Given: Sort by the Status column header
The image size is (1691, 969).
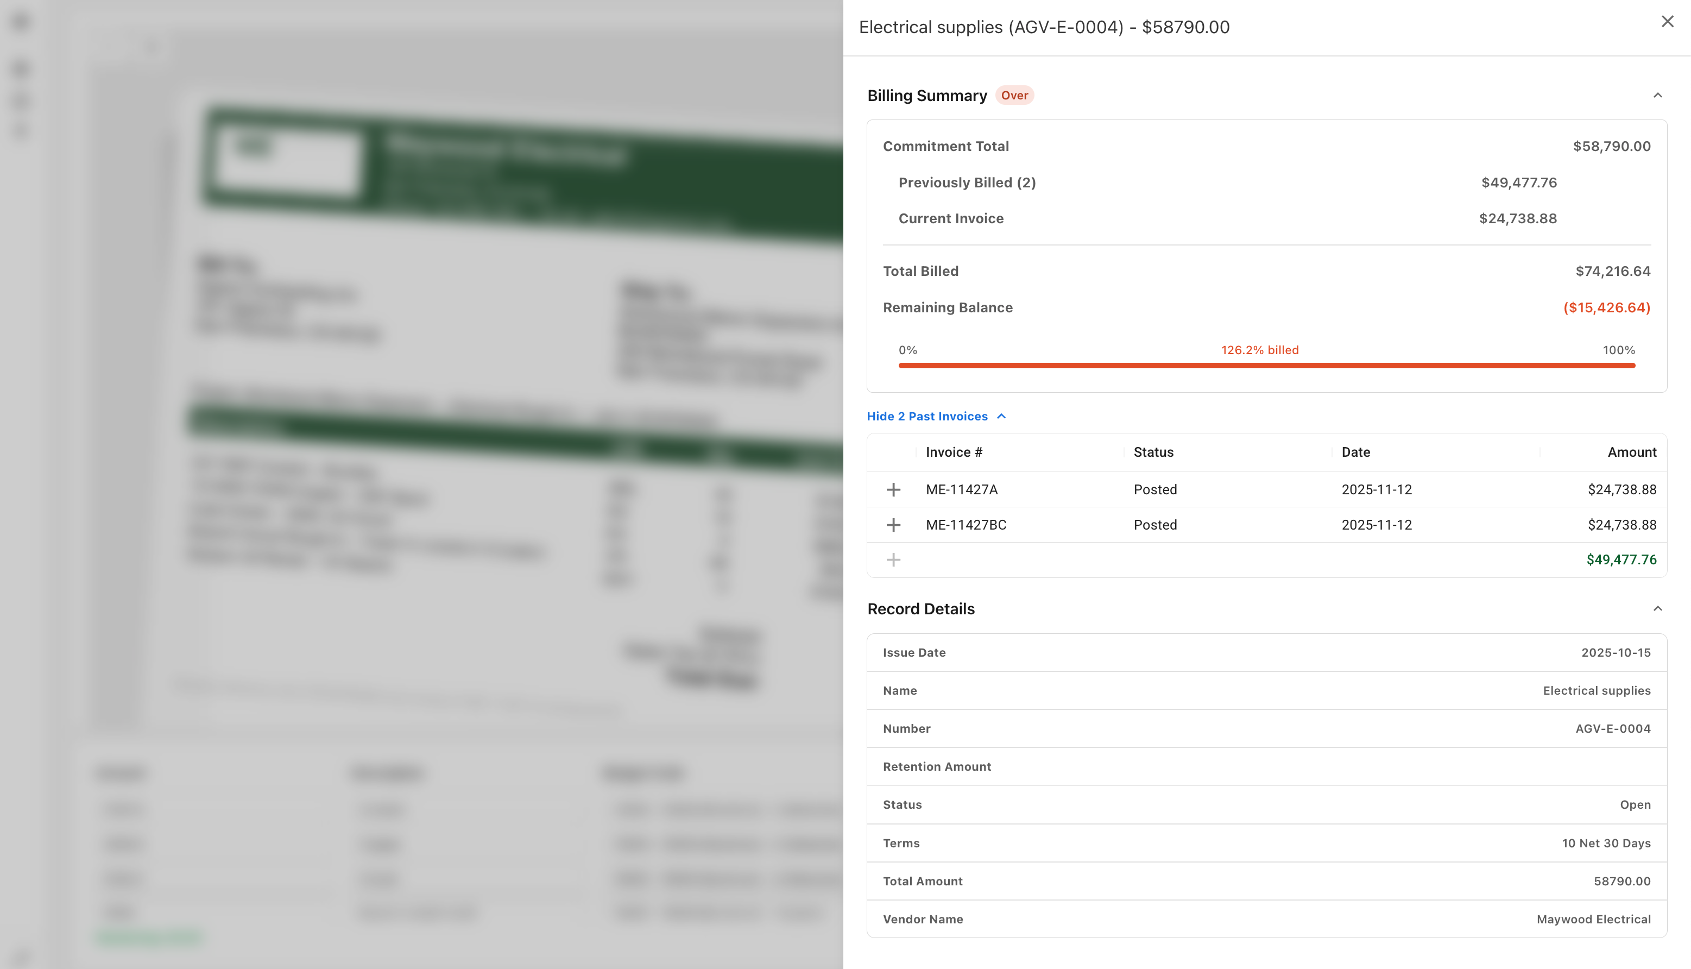Looking at the screenshot, I should click(x=1153, y=452).
